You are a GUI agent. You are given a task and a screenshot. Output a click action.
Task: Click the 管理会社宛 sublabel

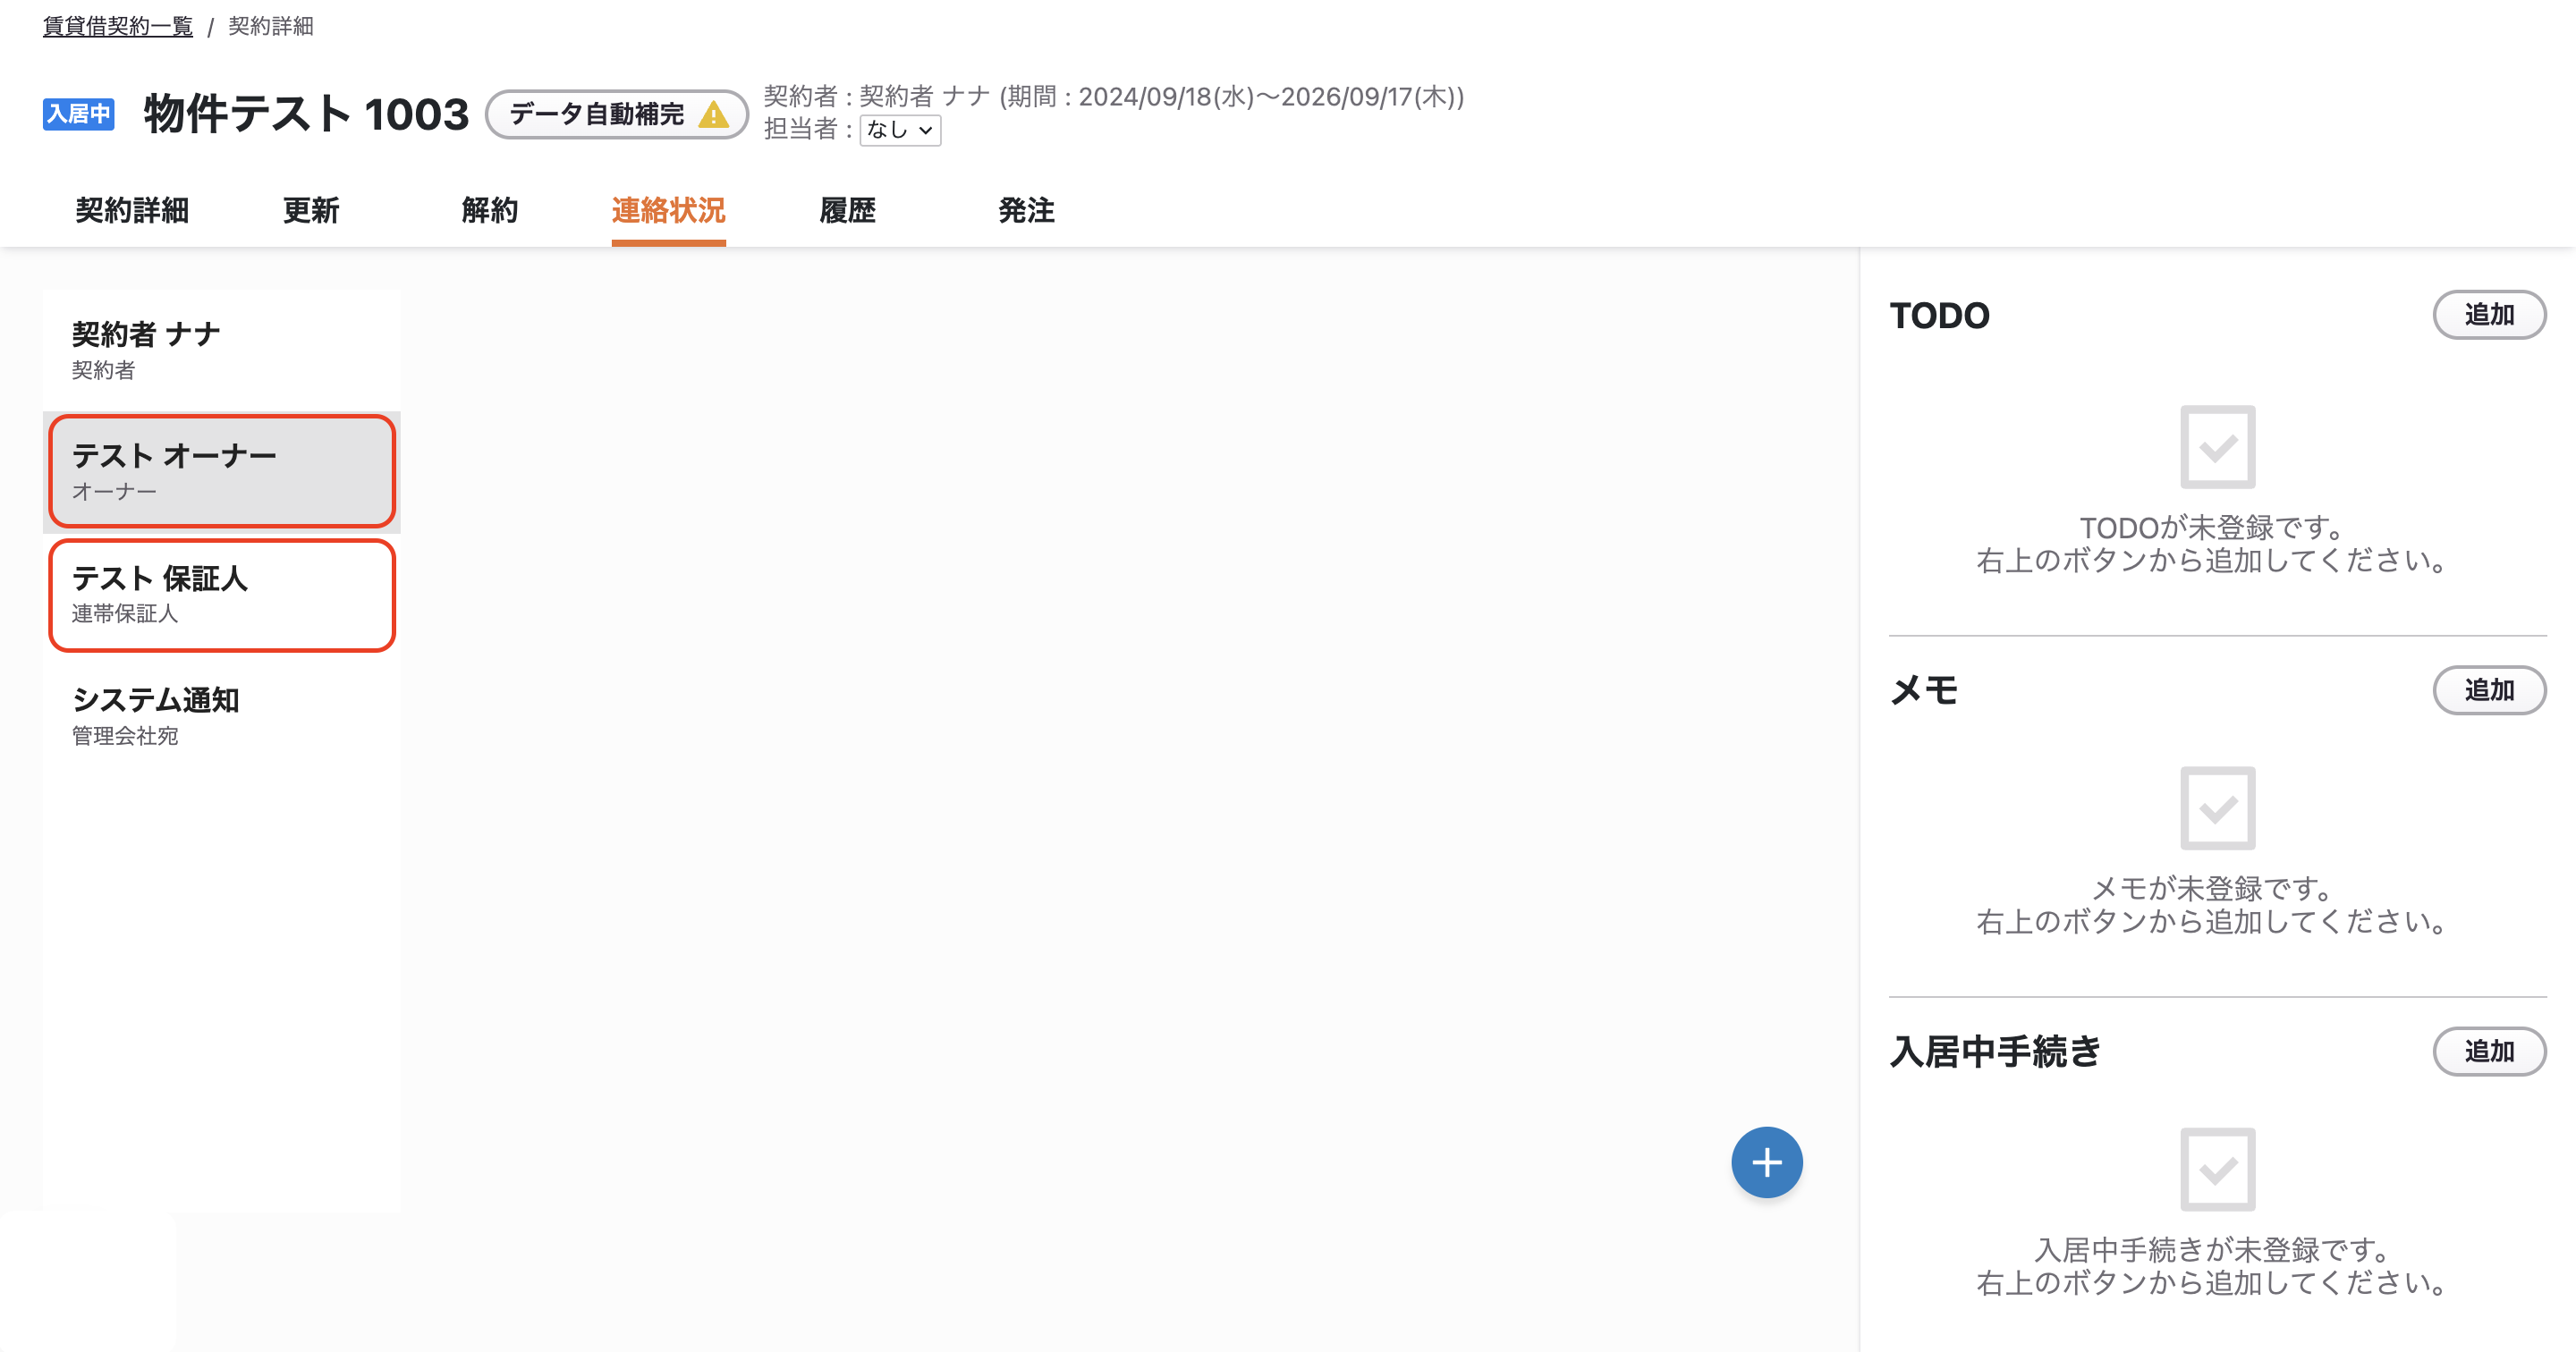click(125, 736)
